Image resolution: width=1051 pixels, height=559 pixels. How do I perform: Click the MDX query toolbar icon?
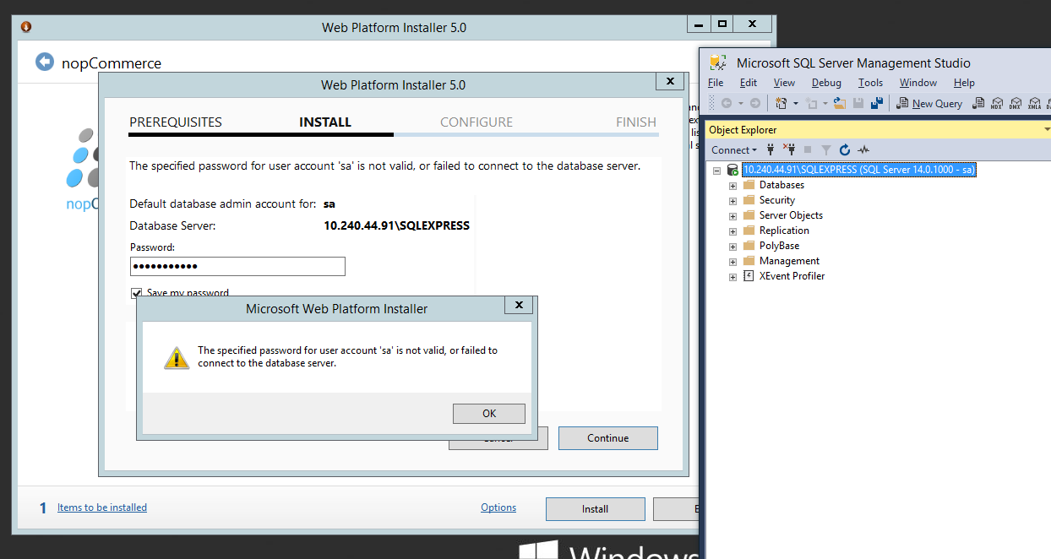998,104
